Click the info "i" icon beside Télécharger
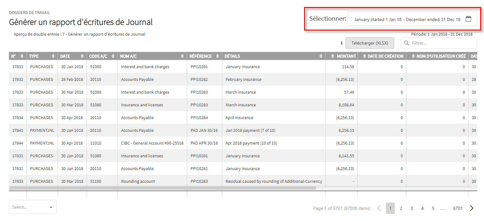 click(341, 43)
